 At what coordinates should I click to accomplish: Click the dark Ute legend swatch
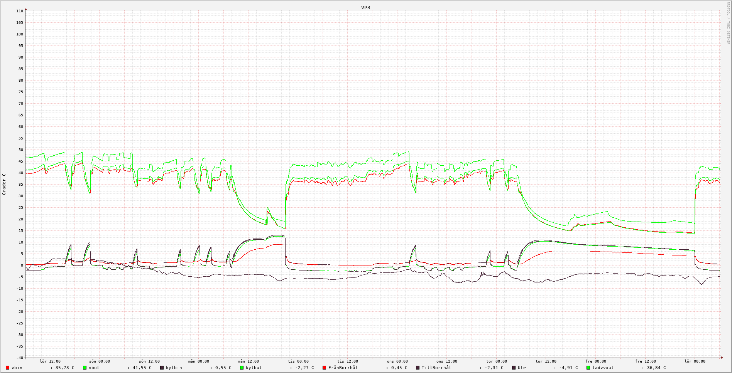(514, 368)
